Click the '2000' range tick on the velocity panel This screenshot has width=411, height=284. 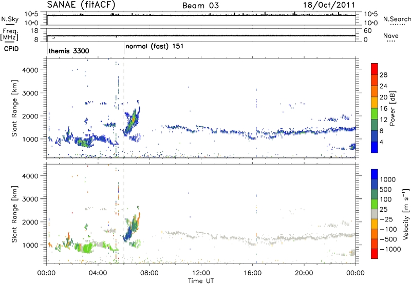click(x=30, y=222)
